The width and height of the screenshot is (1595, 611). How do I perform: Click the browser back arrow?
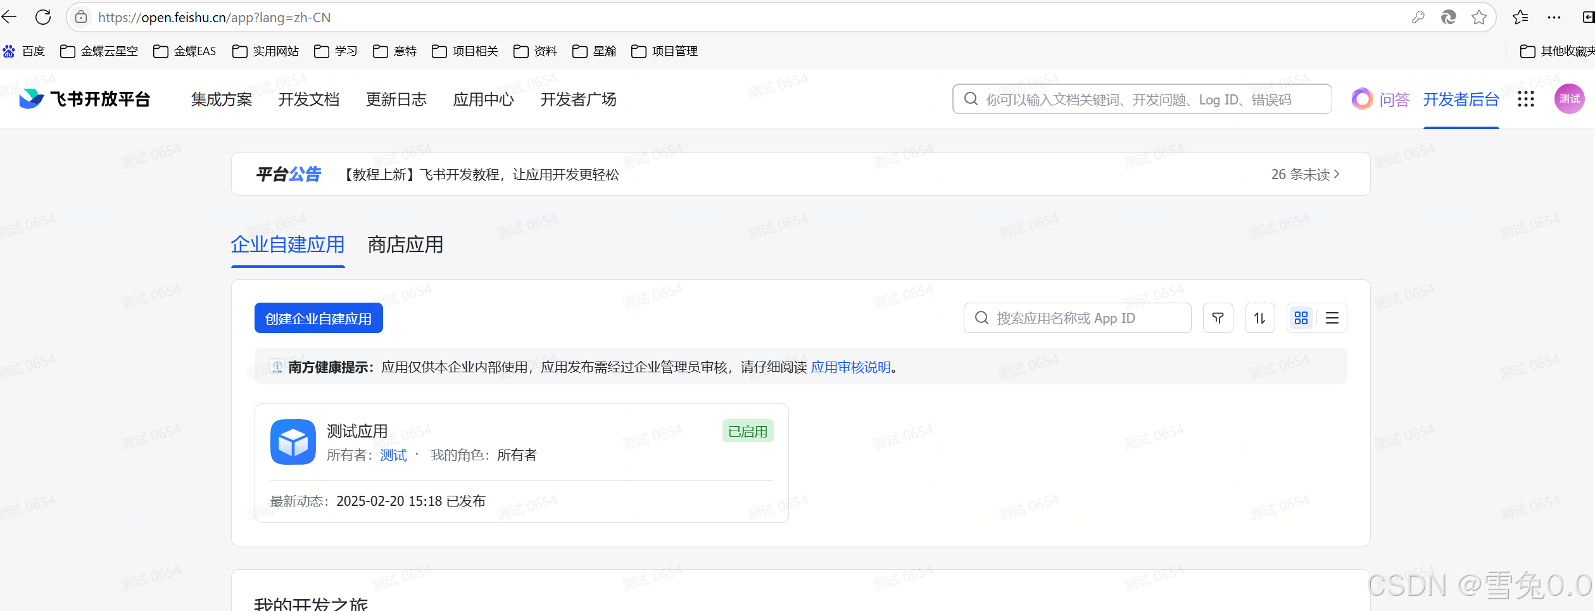9,17
